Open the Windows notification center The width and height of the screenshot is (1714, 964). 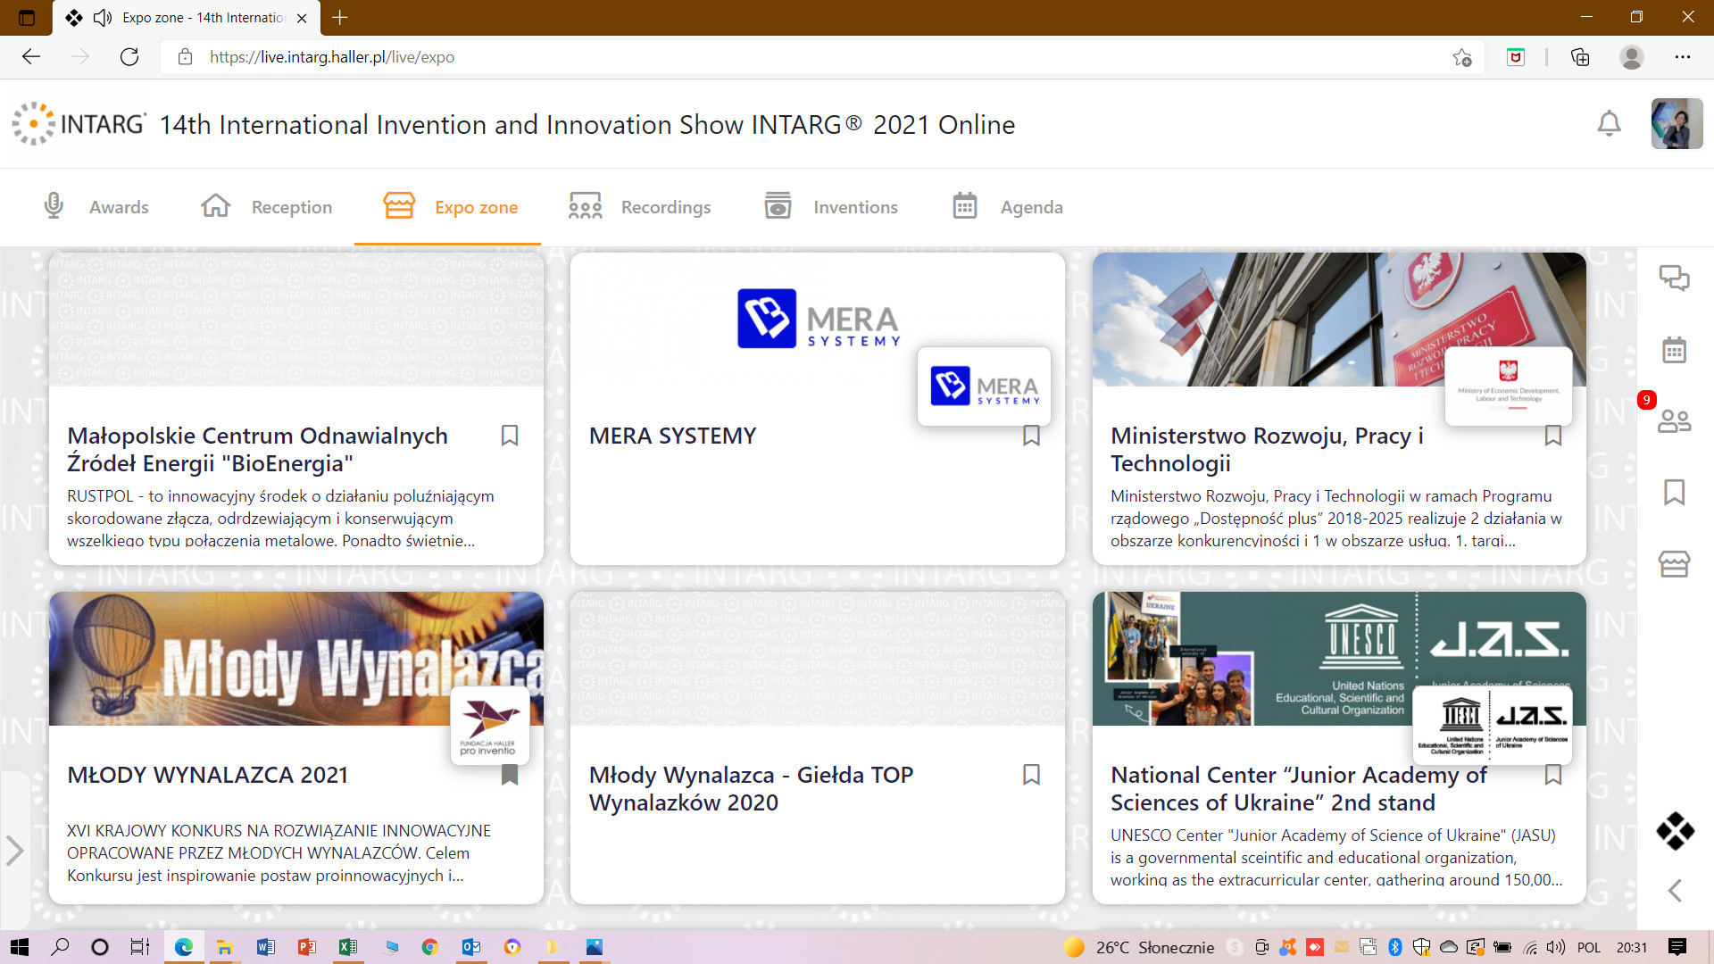tap(1677, 947)
